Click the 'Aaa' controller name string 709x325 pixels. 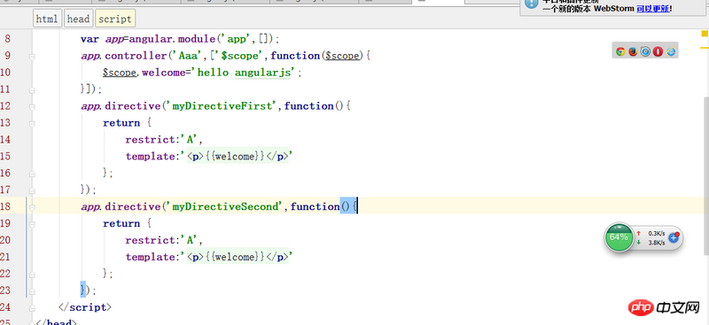pos(188,56)
